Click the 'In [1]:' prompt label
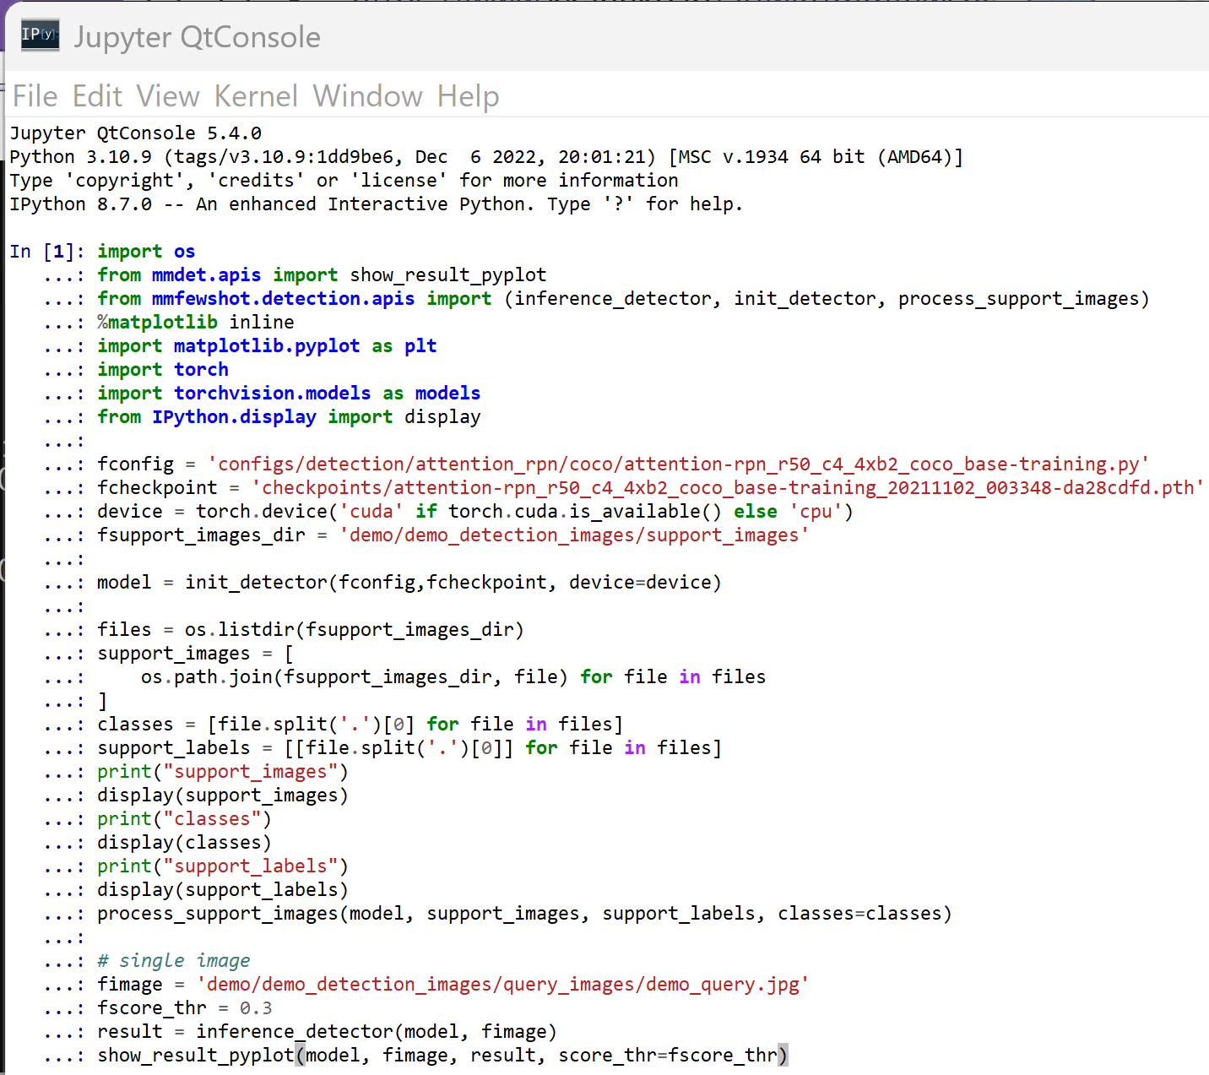This screenshot has width=1209, height=1075. [x=47, y=252]
